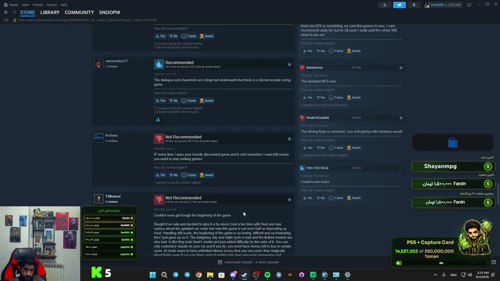Open the notifications bell in Steam's top bar
The image size is (500, 281).
click(x=414, y=5)
